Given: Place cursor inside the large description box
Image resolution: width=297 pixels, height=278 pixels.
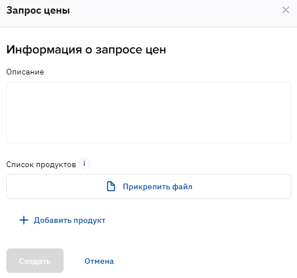Looking at the screenshot, I should 149,113.
